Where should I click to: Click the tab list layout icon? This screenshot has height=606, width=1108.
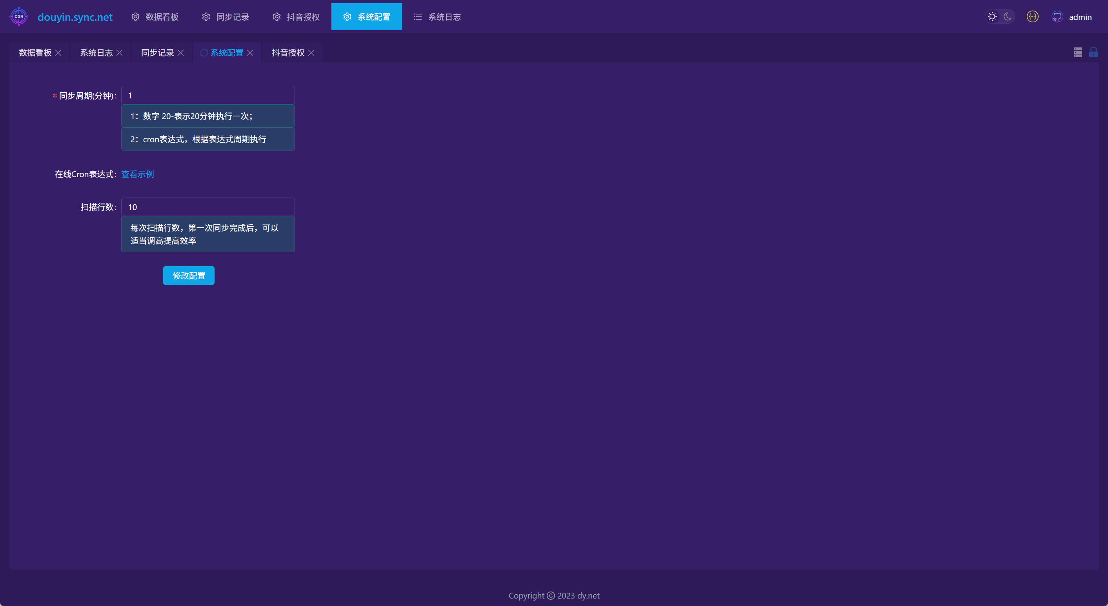pos(1077,53)
